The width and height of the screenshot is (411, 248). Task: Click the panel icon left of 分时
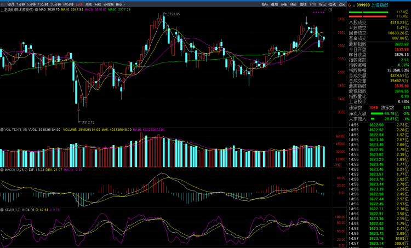point(3,4)
